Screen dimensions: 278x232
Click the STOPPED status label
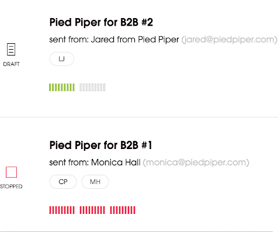pyautogui.click(x=11, y=186)
